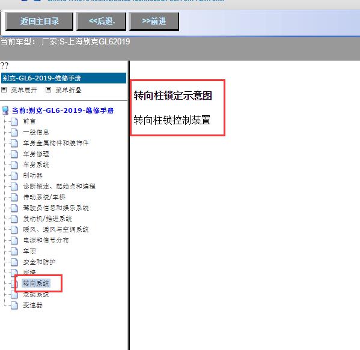Open the 传动系统/车桥 tree item

44,197
